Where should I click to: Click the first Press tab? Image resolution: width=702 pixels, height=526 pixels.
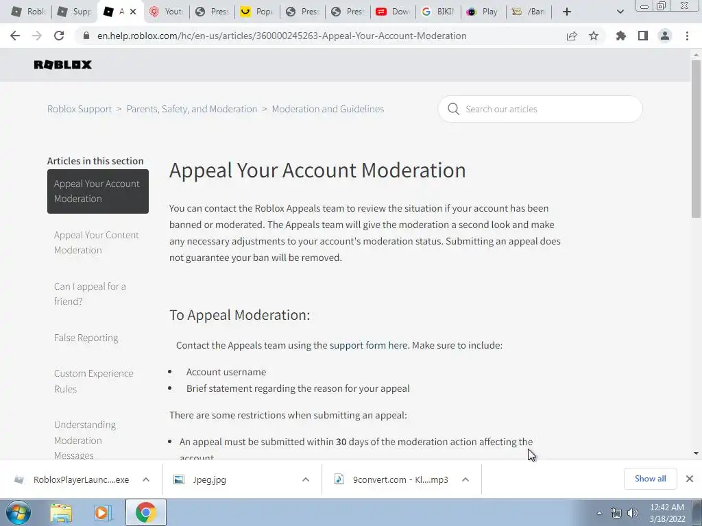click(212, 12)
